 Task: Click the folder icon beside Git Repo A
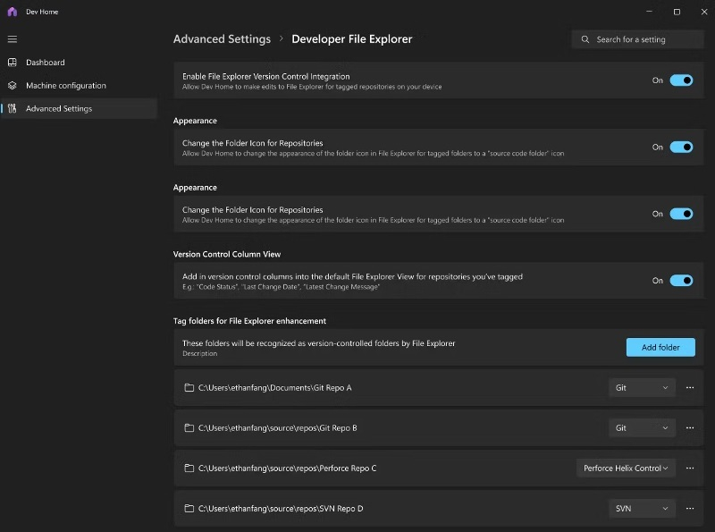point(189,388)
